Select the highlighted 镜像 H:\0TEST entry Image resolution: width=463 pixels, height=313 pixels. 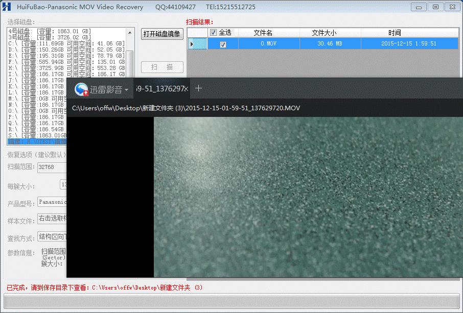[37, 142]
